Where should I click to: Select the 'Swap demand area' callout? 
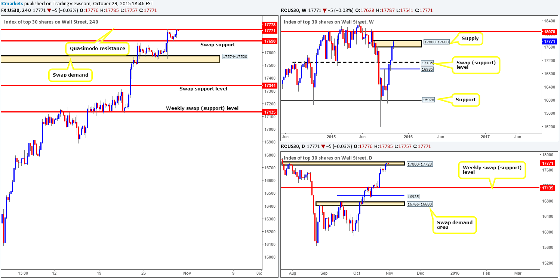pos(455,225)
